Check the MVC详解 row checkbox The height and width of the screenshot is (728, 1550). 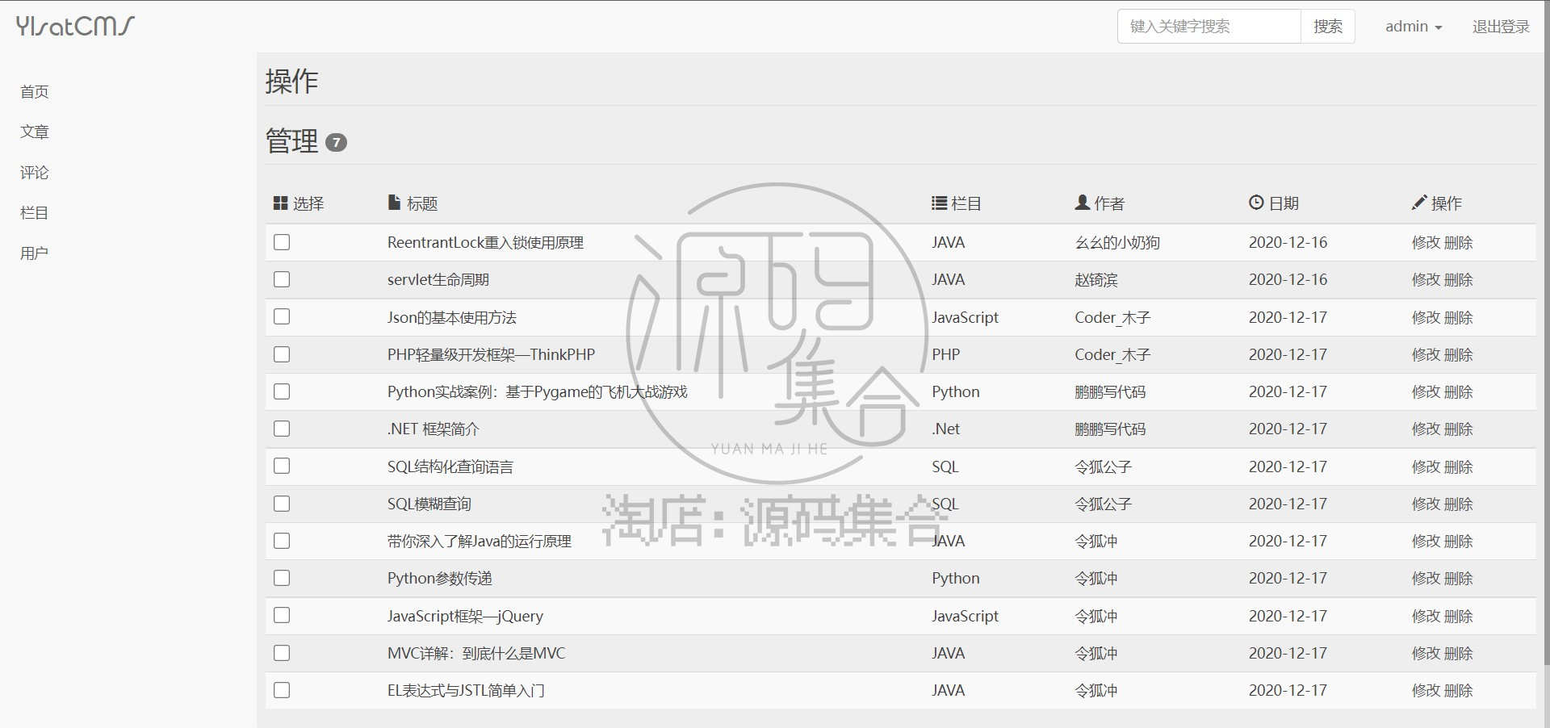point(282,653)
